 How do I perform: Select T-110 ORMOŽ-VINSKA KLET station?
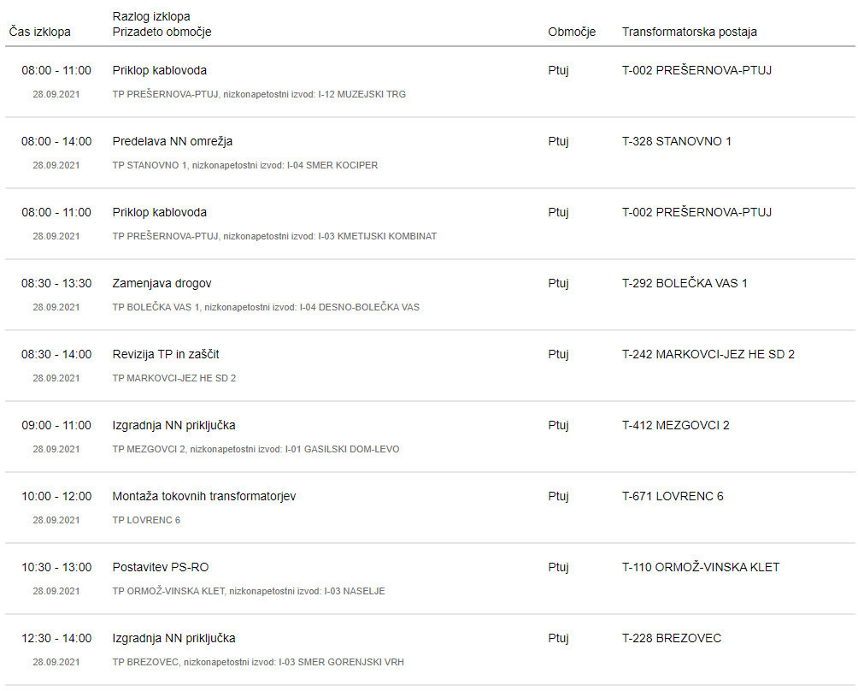click(701, 567)
